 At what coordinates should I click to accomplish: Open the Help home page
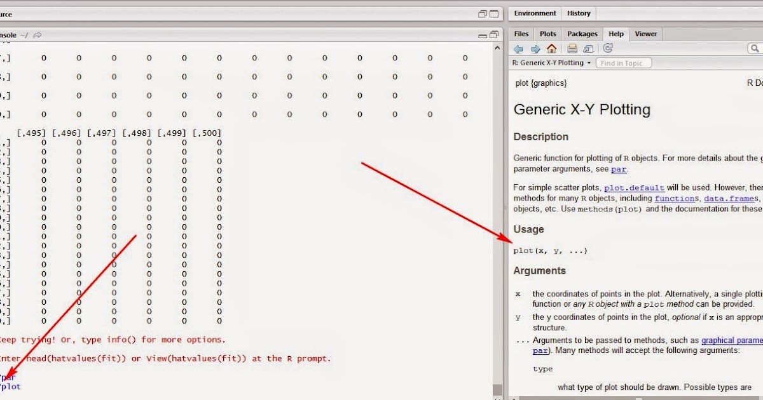pyautogui.click(x=551, y=48)
